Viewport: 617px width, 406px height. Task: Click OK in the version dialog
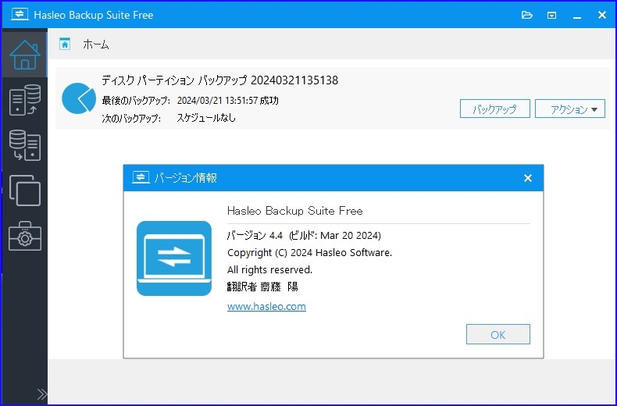(498, 334)
